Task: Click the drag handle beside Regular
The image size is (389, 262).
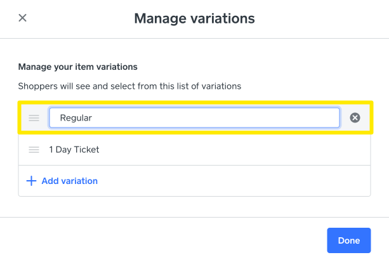Action: click(x=34, y=117)
